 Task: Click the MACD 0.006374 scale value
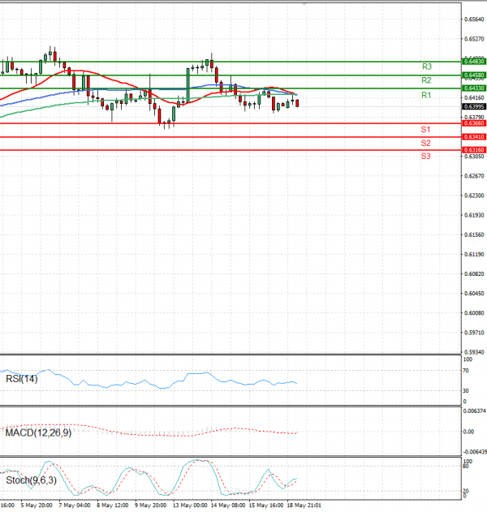click(475, 411)
